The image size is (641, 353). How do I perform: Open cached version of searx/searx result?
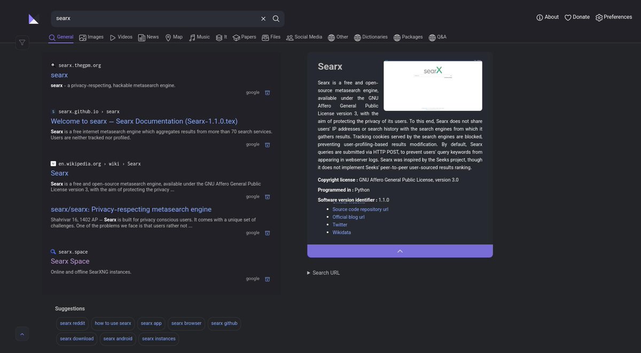coord(268,233)
